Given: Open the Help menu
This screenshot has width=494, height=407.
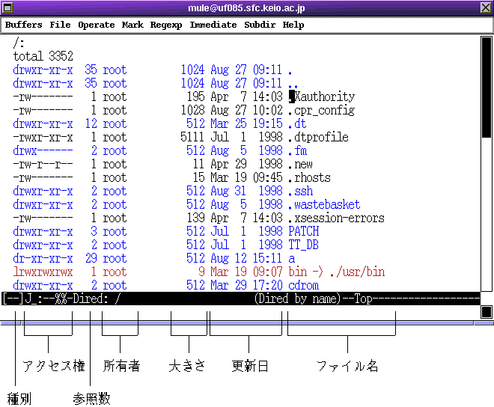Looking at the screenshot, I should 293,25.
